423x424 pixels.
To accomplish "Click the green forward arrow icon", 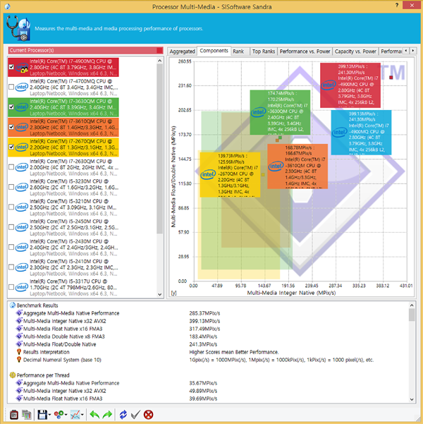I will (x=107, y=415).
